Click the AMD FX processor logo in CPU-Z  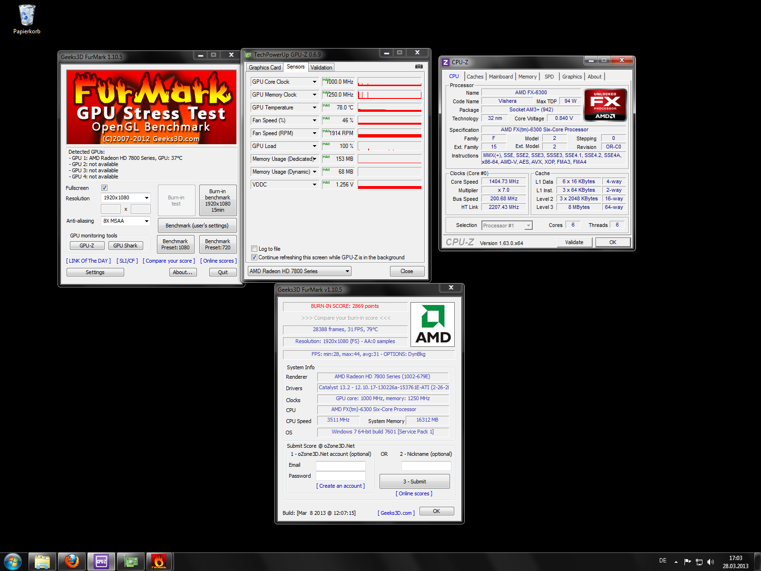tap(605, 105)
